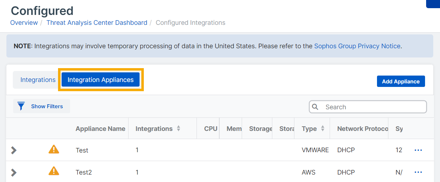Screen dimensions: 440x182
Task: Open the three-dot menu for Test
Action: pos(418,150)
